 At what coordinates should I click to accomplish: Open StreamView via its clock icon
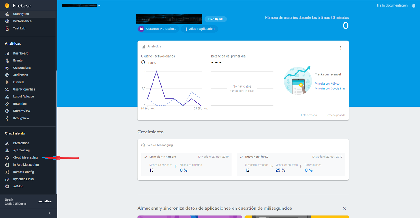pos(8,111)
